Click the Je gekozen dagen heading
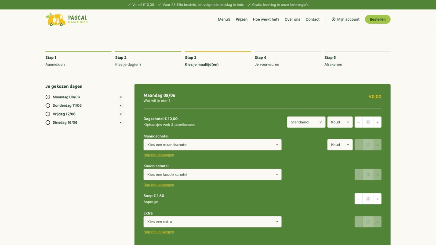The image size is (436, 245). 64,86
